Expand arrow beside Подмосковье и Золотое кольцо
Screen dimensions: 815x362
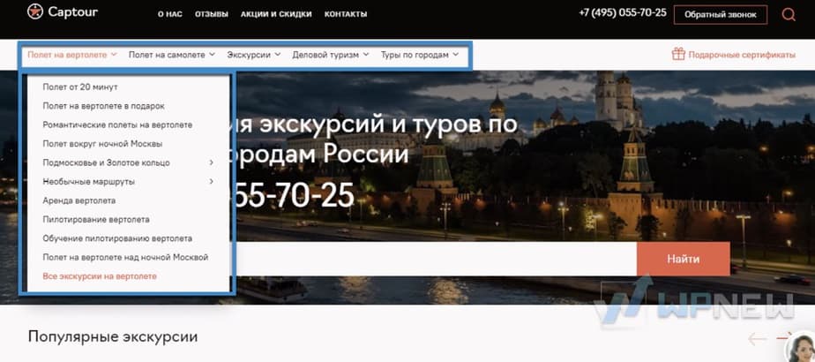point(212,162)
